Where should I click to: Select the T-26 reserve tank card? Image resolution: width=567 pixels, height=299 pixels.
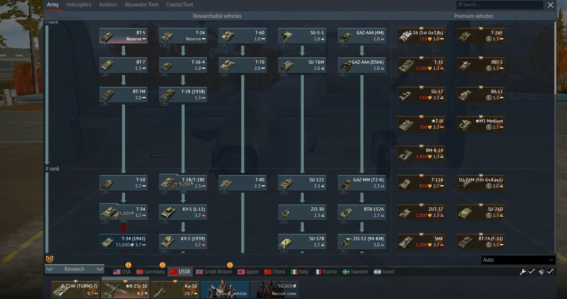tap(183, 36)
